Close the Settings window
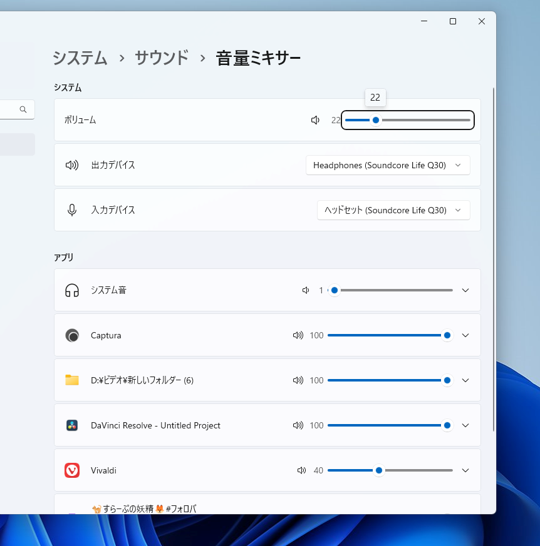Viewport: 540px width, 546px height. tap(482, 21)
